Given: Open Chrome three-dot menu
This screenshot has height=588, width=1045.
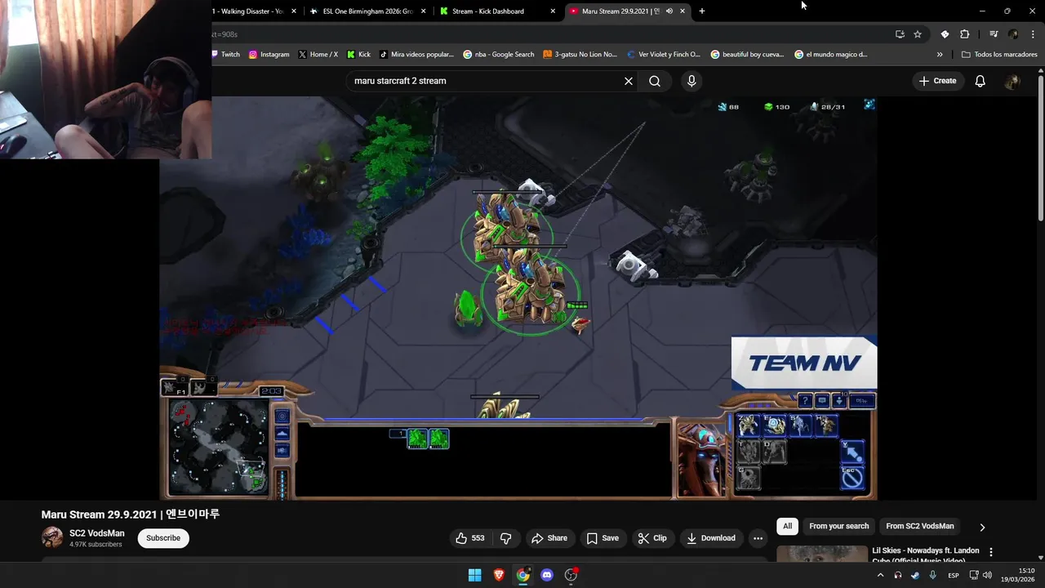Looking at the screenshot, I should coord(1033,34).
